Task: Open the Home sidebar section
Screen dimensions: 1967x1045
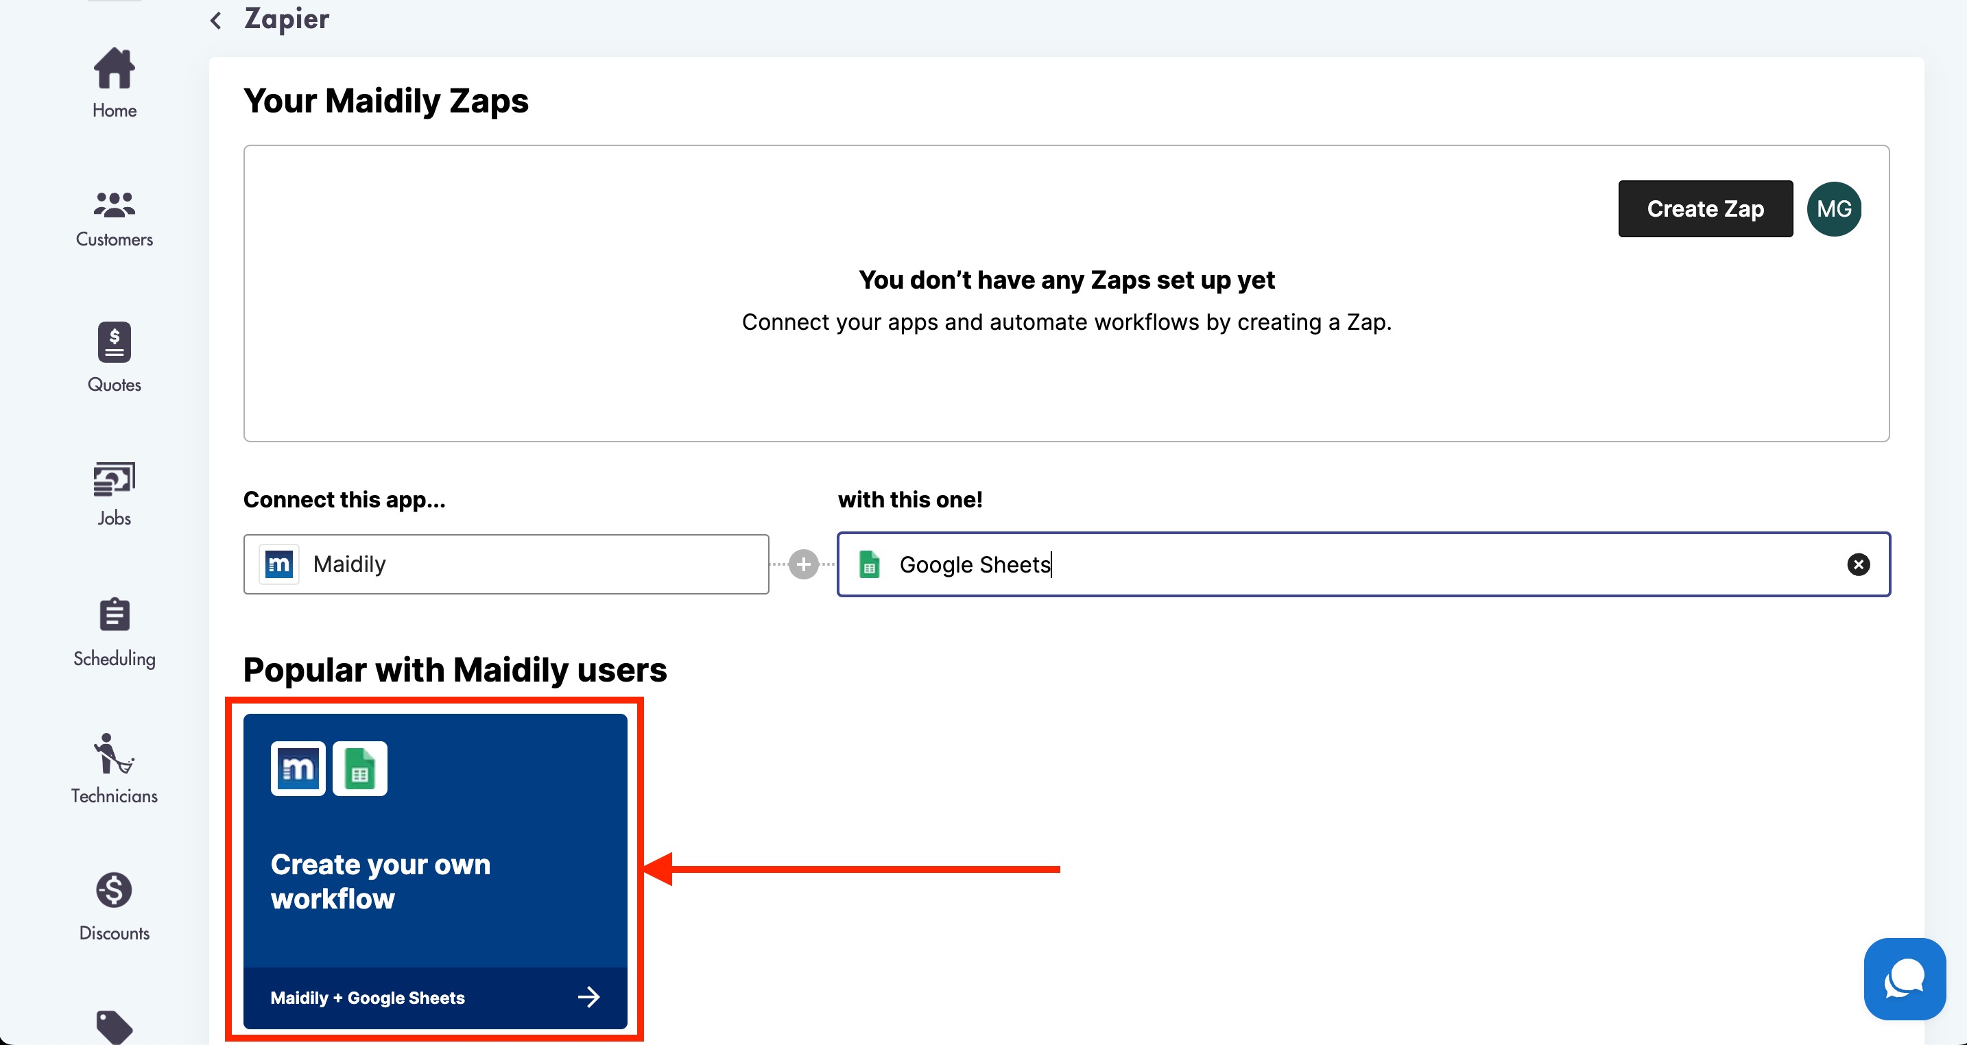Action: point(114,83)
